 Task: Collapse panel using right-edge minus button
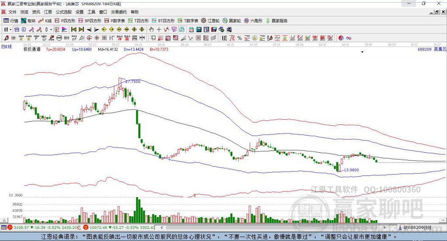pos(443,220)
